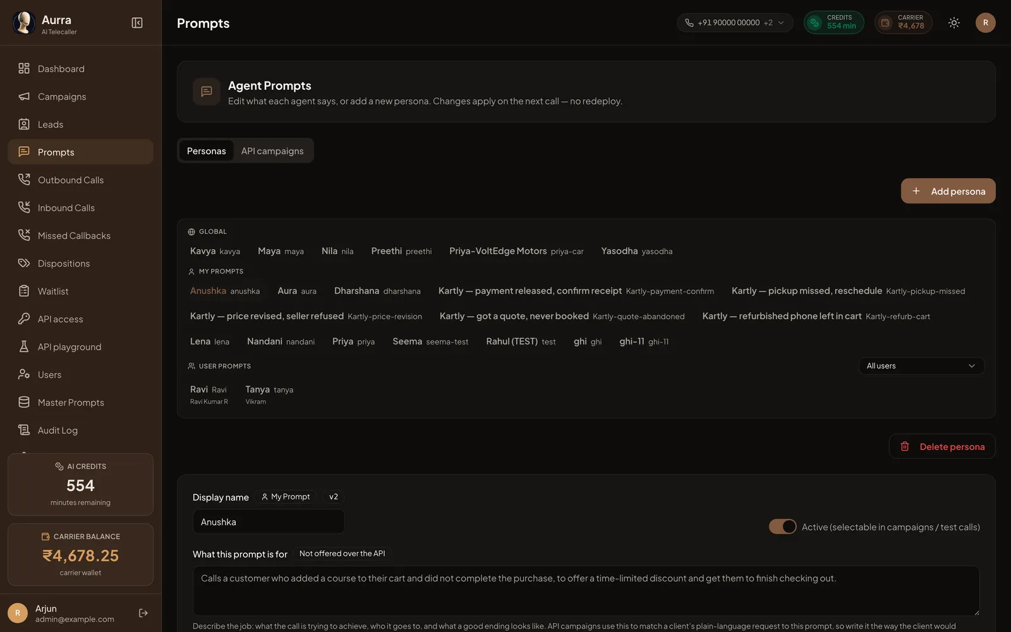Select the Priya-VoltEdge Motors persona
The width and height of the screenshot is (1011, 632).
516,251
